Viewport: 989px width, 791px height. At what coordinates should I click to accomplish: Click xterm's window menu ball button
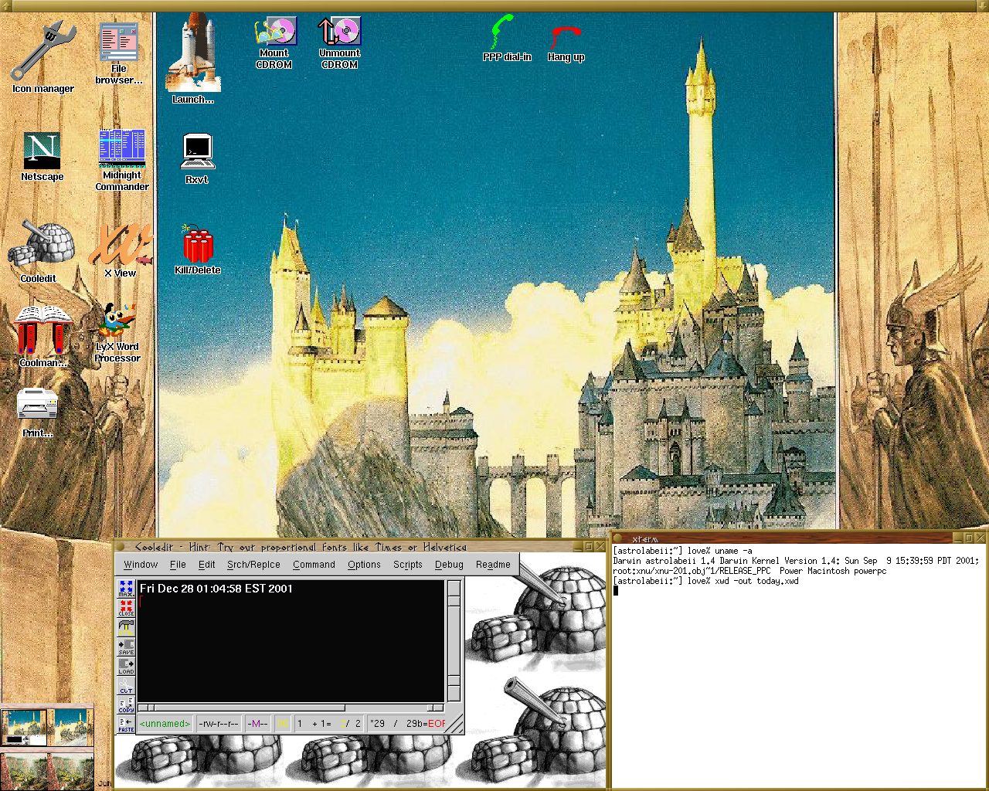tap(618, 538)
